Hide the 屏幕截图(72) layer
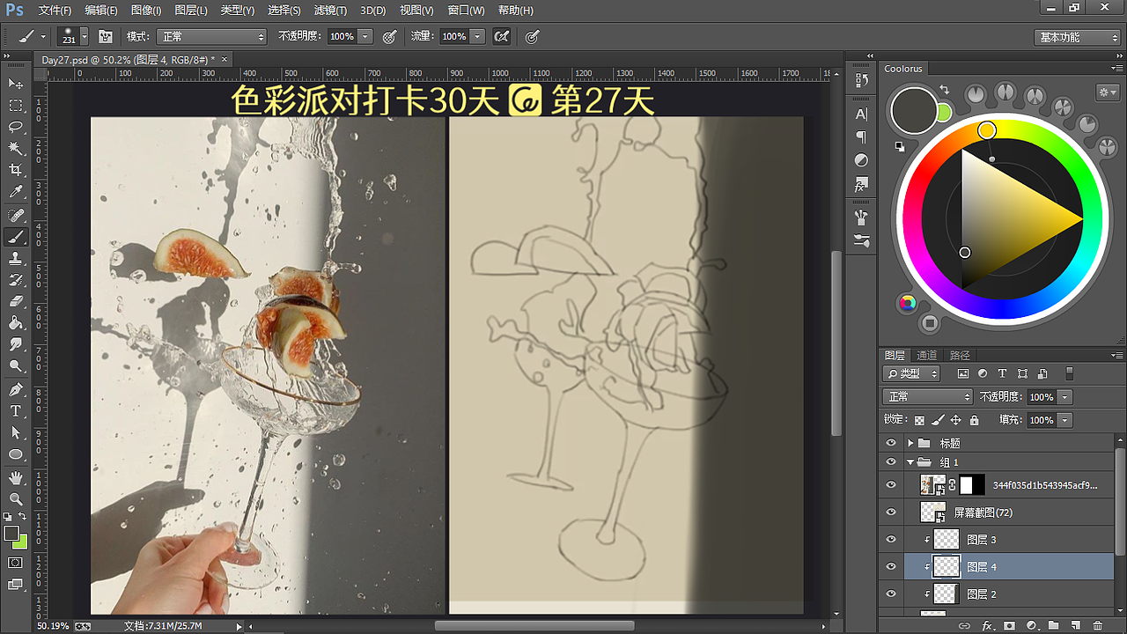1127x634 pixels. click(891, 512)
